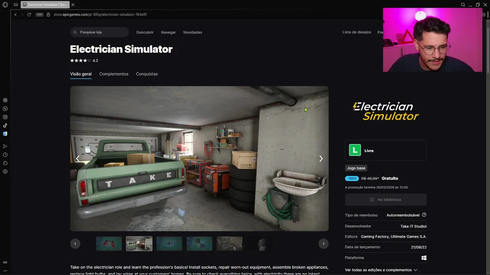Image resolution: width=490 pixels, height=275 pixels.
Task: Show the next screenshot in the carousel
Action: (x=321, y=159)
